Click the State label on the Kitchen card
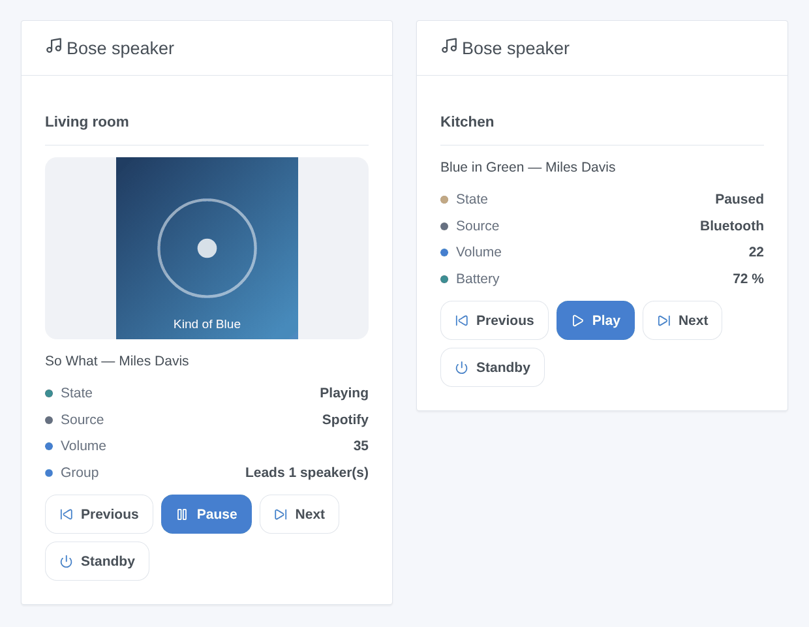The image size is (809, 627). coord(472,199)
